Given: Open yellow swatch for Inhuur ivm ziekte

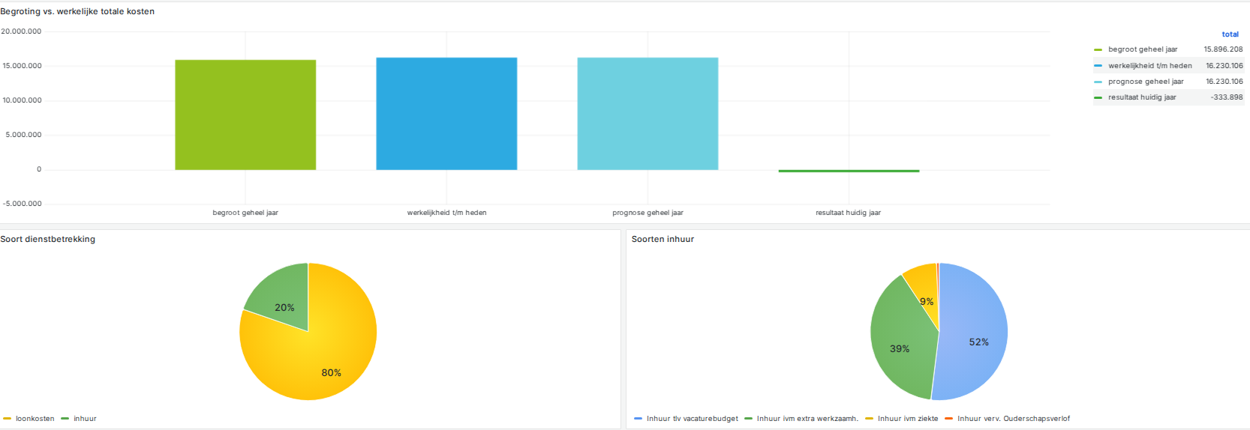Looking at the screenshot, I should [x=869, y=419].
